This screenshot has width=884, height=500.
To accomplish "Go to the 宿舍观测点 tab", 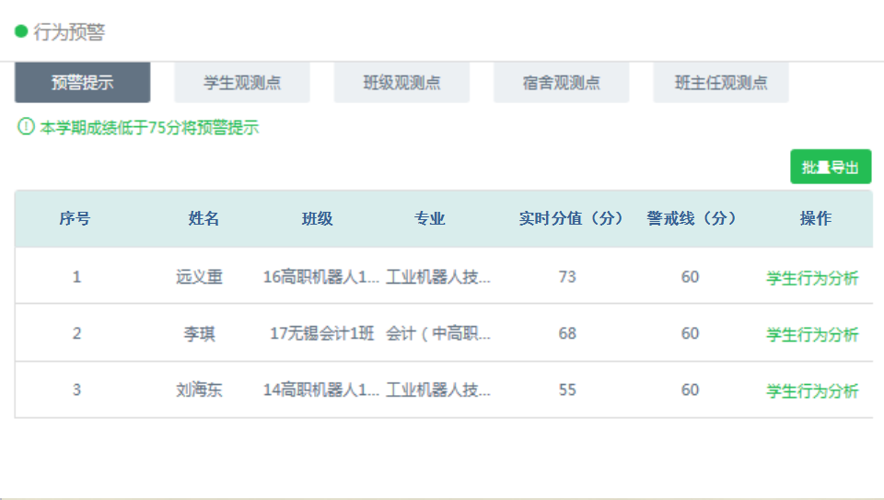I will (x=561, y=83).
